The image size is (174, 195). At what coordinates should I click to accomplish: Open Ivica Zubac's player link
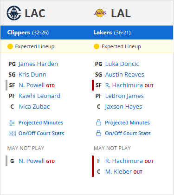point(34,107)
